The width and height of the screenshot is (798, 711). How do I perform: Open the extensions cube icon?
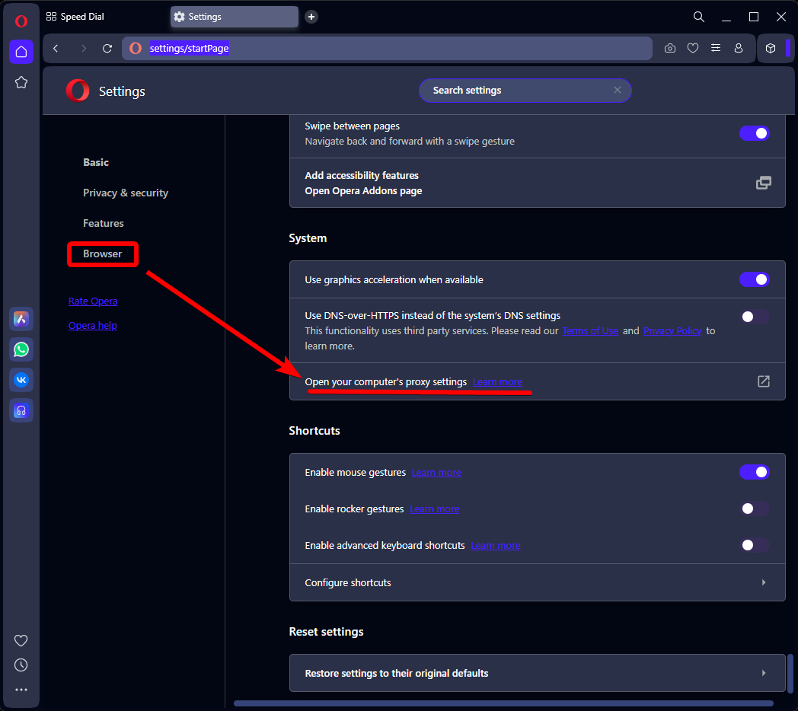coord(771,49)
